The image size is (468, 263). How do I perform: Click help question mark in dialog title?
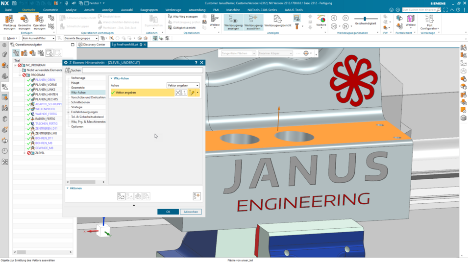[196, 63]
